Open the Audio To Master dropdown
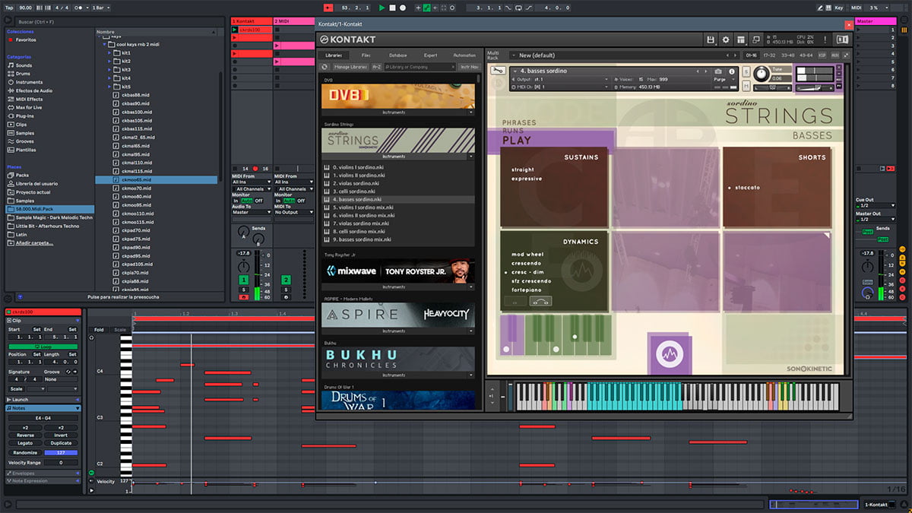 (252, 213)
